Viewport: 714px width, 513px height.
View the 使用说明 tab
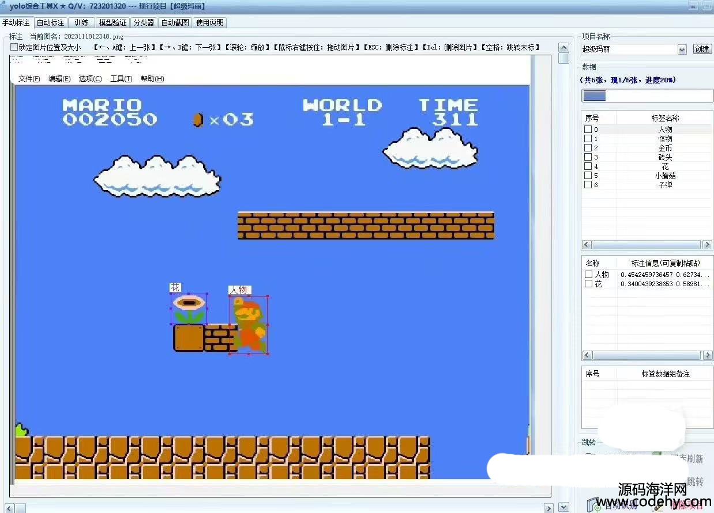(209, 22)
